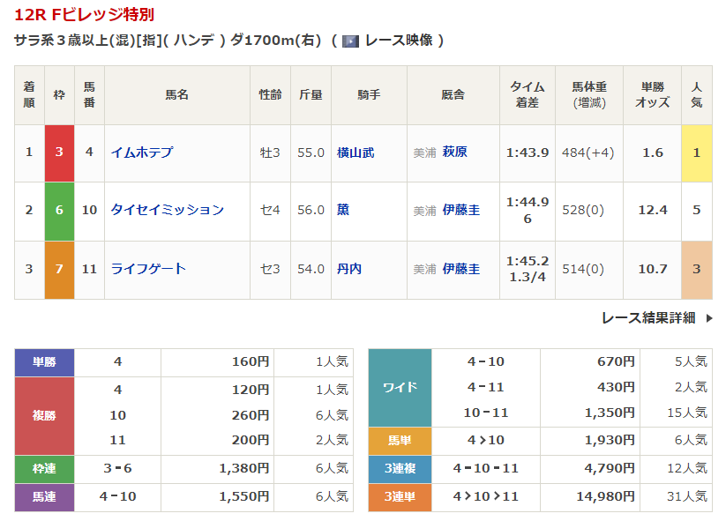Click the 4,790円 trio payout

pyautogui.click(x=610, y=468)
